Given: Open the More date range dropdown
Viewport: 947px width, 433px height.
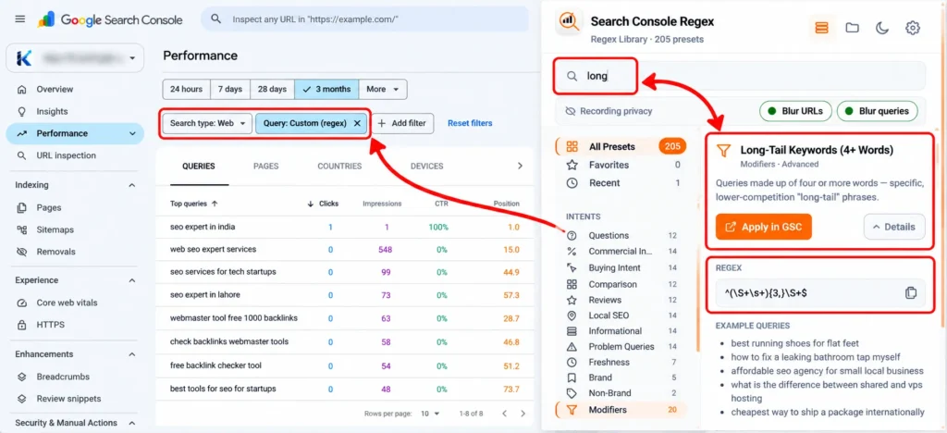Looking at the screenshot, I should click(x=382, y=89).
